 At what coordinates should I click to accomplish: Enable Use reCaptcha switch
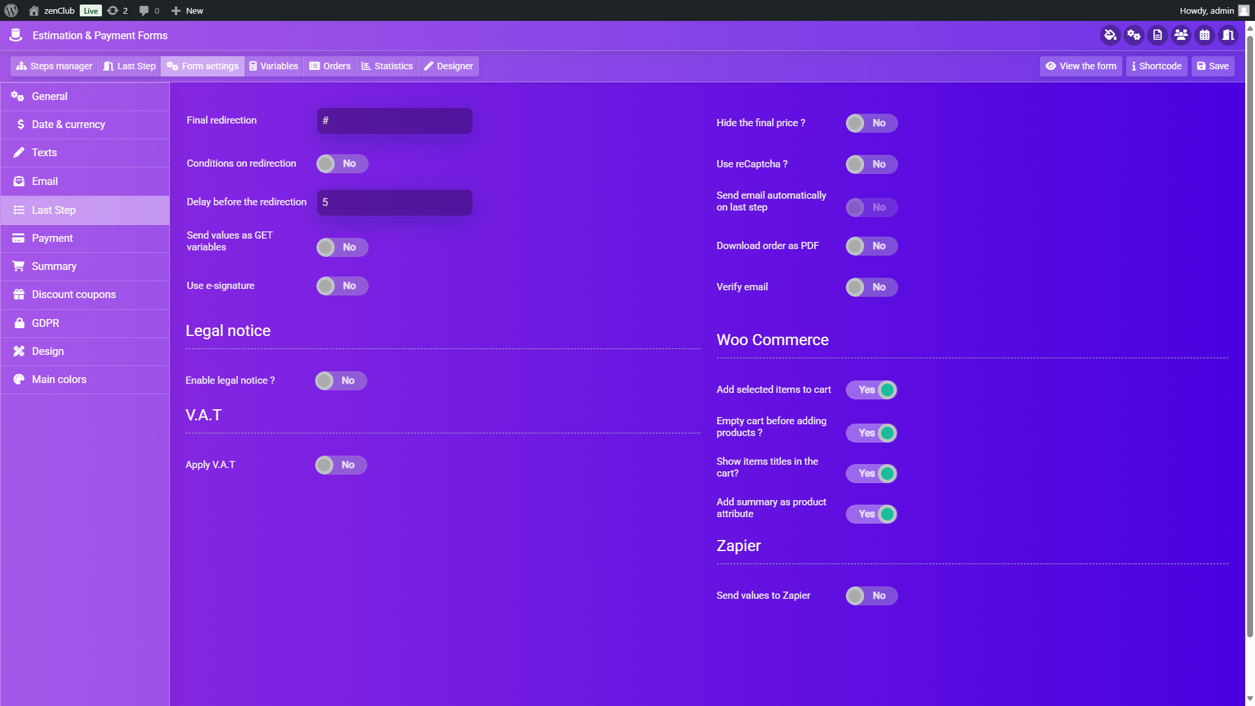coord(871,164)
